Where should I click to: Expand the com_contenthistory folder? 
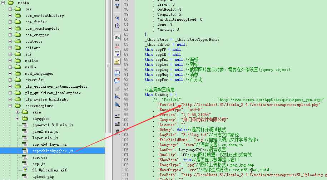[10, 15]
